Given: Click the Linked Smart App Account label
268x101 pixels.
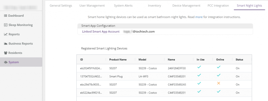Looking at the screenshot, I should (x=101, y=31).
